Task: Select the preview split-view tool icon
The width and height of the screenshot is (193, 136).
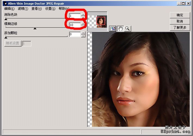Action: click(113, 29)
